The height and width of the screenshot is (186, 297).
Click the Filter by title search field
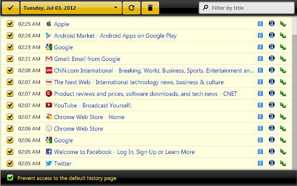tap(246, 8)
